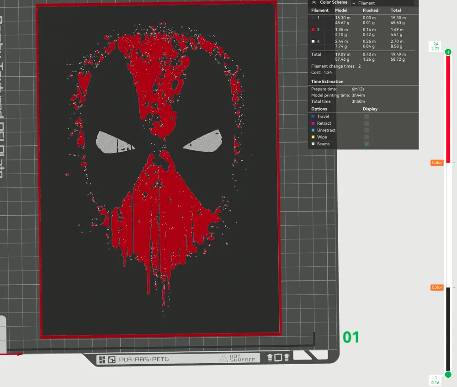
Task: Uncheck the Seams display checkbox
Action: [367, 144]
